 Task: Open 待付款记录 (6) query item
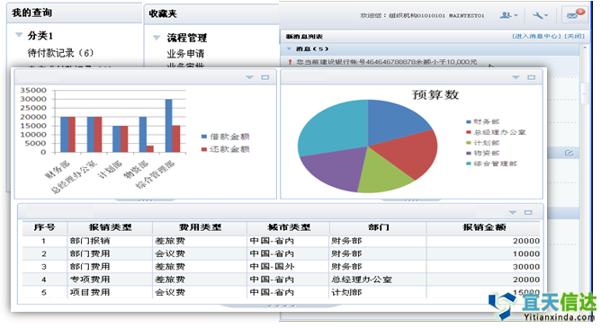click(60, 53)
